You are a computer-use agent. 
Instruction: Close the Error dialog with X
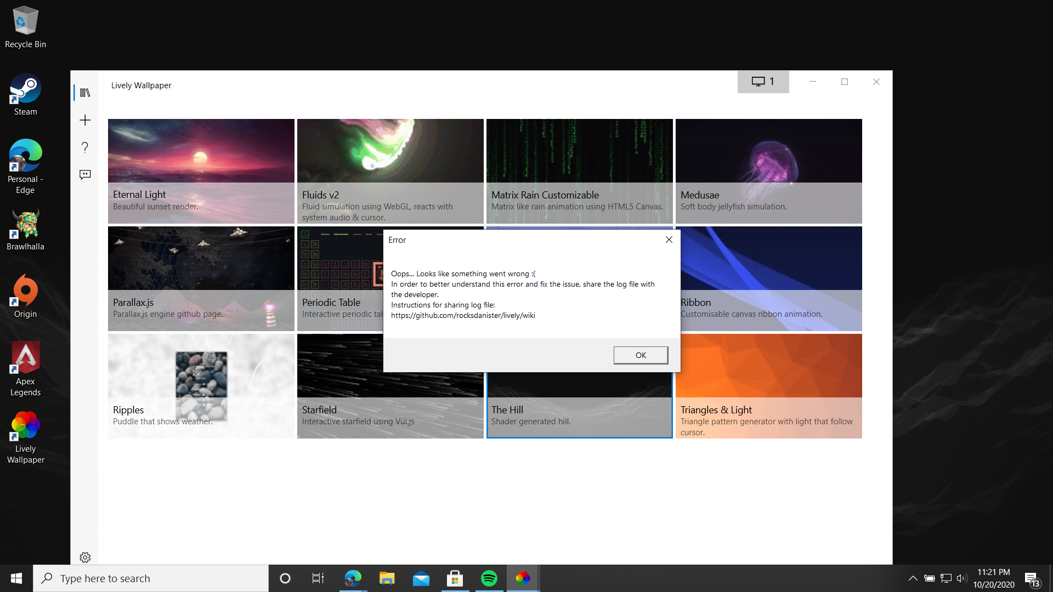pyautogui.click(x=669, y=240)
